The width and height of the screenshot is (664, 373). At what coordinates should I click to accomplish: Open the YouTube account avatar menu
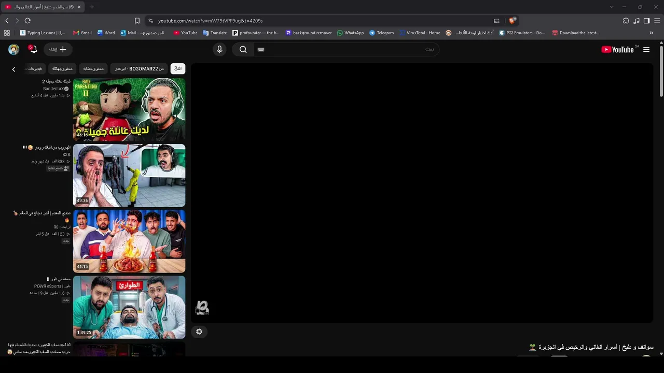[14, 49]
